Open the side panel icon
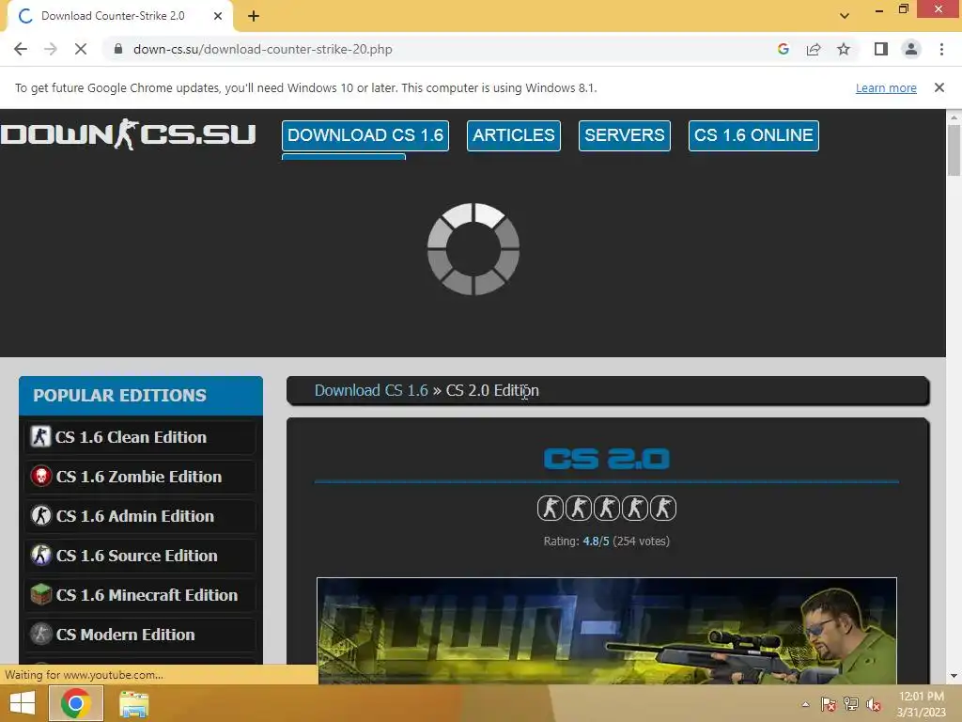 pos(881,49)
